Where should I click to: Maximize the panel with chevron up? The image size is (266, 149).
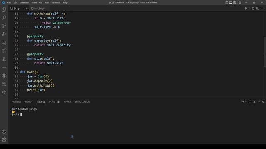click(259, 102)
